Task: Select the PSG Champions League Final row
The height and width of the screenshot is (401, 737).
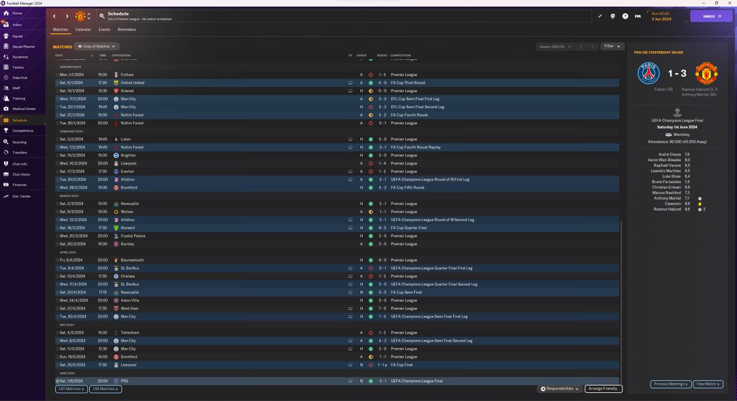Action: (337, 381)
